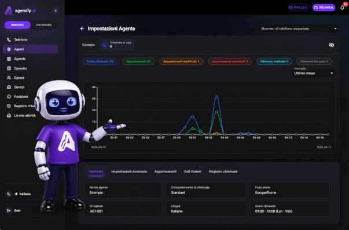The width and height of the screenshot is (349, 230).
Task: Select the Generale tab
Action: (96, 171)
